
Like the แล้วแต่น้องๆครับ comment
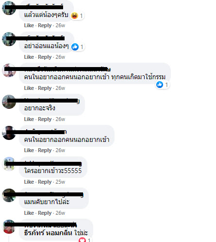tap(29, 25)
